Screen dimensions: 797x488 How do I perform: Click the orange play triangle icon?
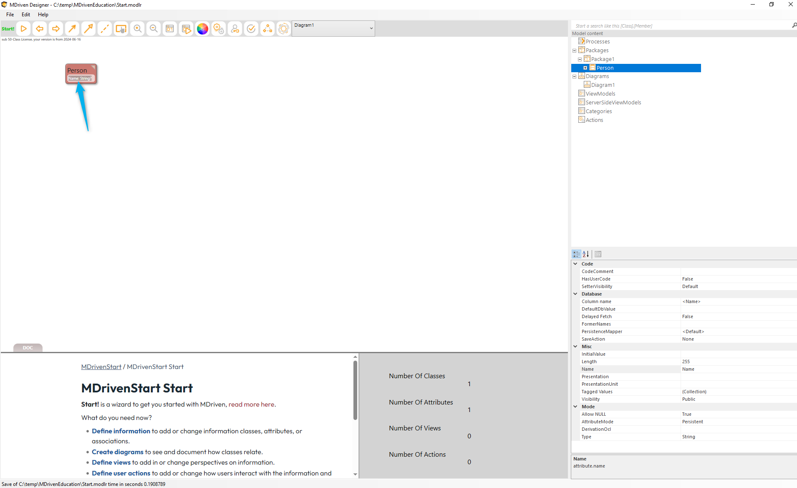24,29
